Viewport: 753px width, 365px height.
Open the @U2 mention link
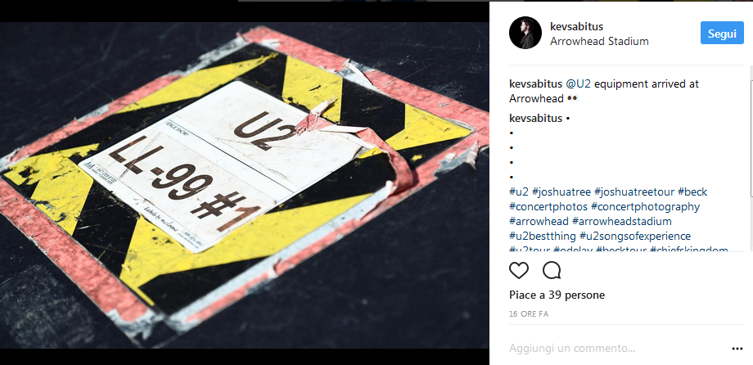[578, 84]
